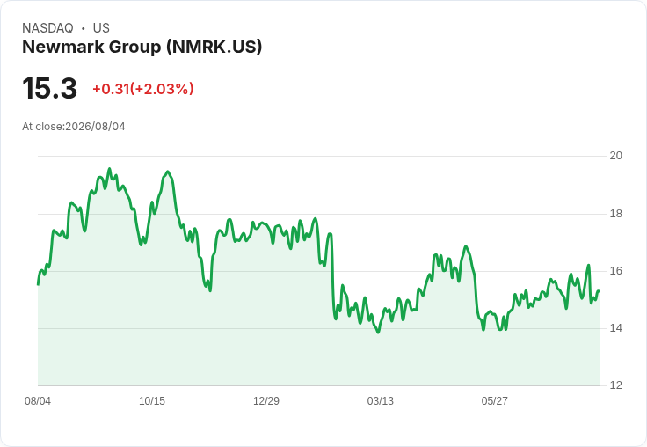Click the leftmost start of the price line
This screenshot has height=447, width=647.
click(x=38, y=284)
